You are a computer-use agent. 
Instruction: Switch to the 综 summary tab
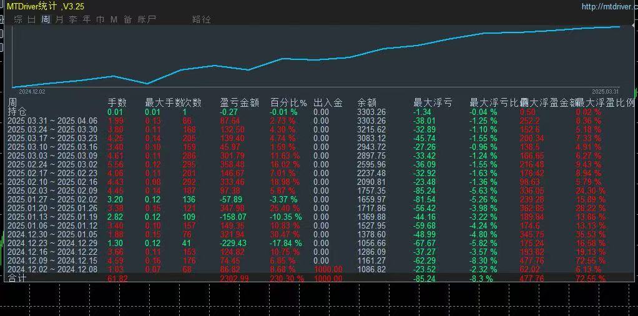(18, 19)
